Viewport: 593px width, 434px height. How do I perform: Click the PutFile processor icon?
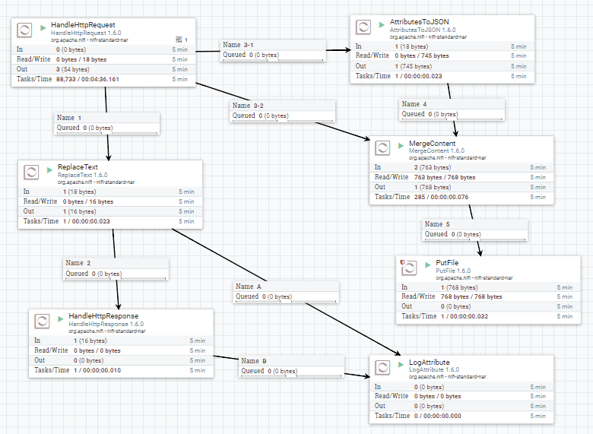[x=411, y=268]
